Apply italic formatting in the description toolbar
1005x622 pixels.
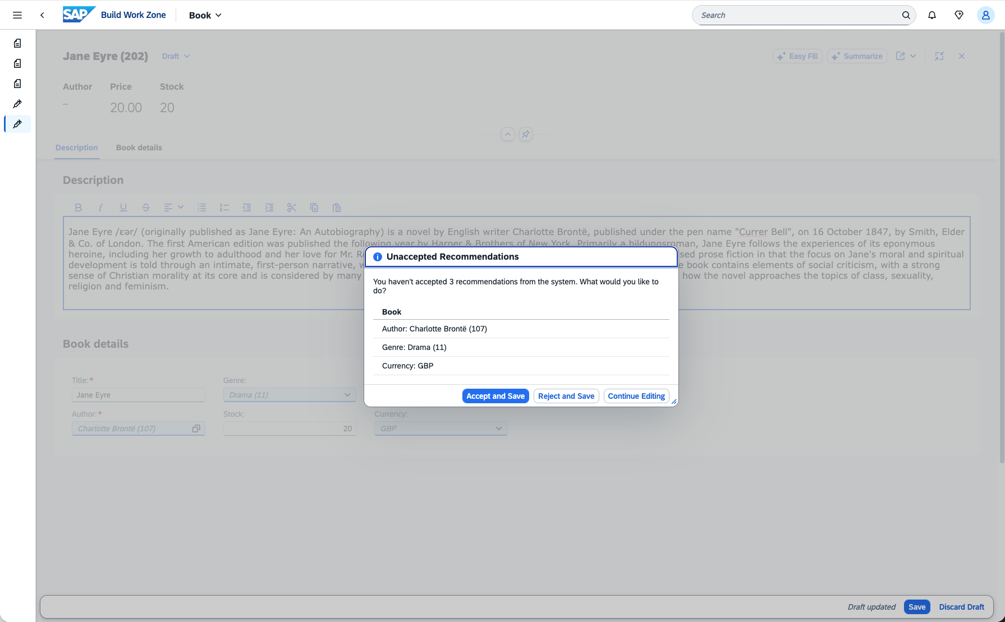pos(100,208)
